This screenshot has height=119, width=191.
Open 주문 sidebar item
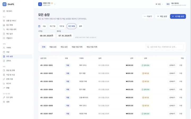tap(17, 52)
